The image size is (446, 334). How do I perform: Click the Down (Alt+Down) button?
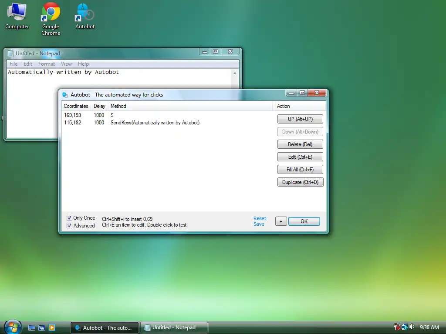tap(300, 132)
